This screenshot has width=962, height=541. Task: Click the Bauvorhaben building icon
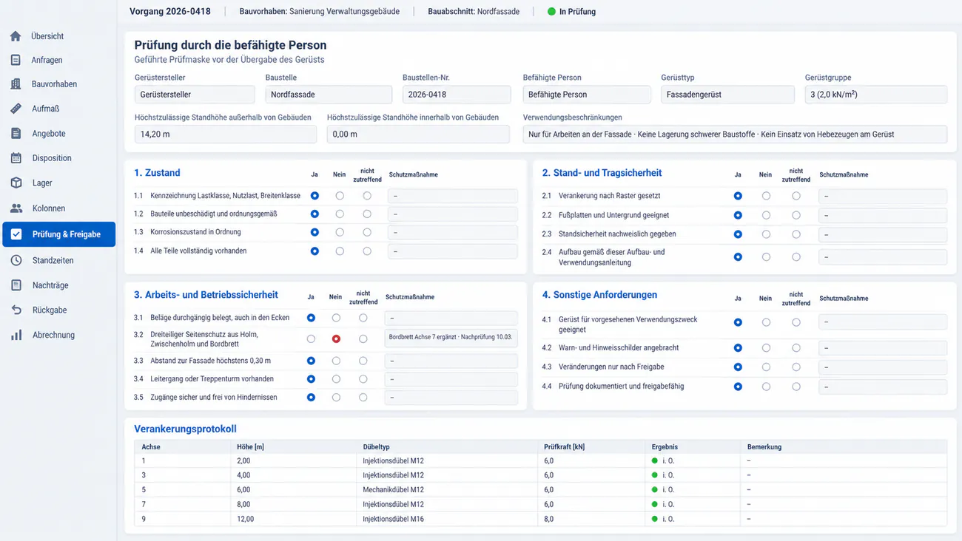click(16, 84)
